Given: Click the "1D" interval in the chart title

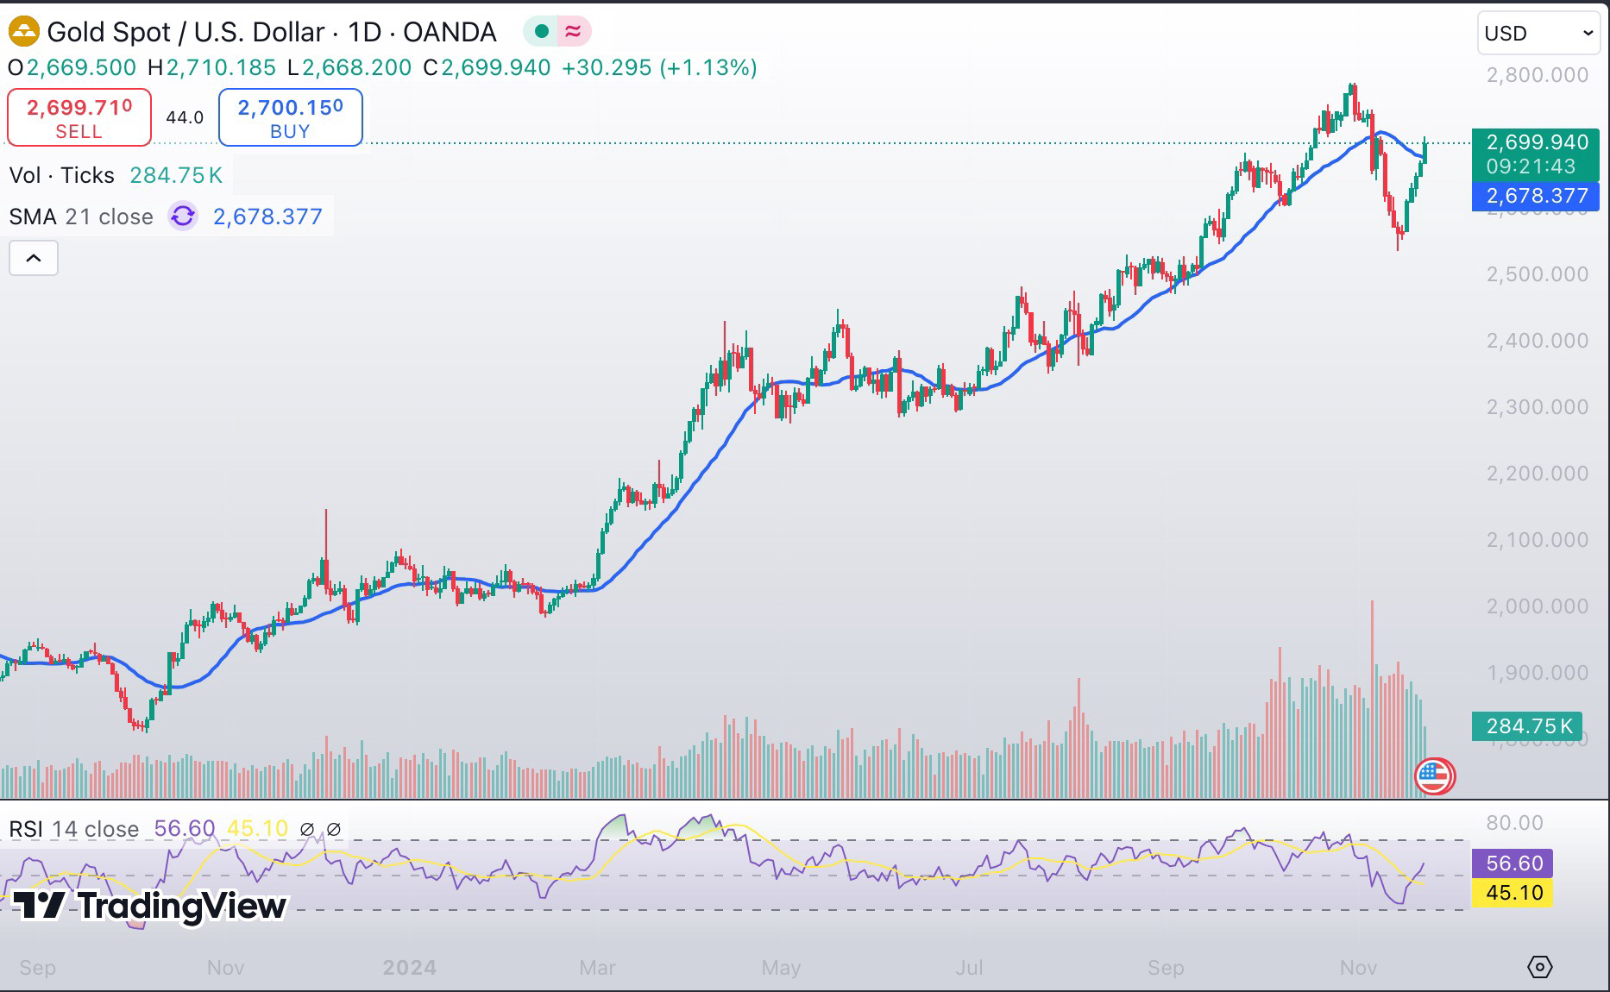Looking at the screenshot, I should (364, 33).
